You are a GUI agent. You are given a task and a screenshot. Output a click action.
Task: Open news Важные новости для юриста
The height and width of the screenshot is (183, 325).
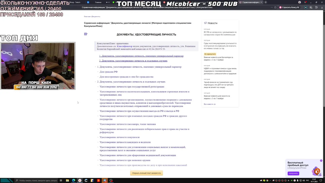[217, 97]
